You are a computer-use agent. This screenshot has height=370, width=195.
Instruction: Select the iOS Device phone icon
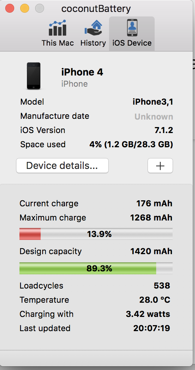[x=132, y=28]
